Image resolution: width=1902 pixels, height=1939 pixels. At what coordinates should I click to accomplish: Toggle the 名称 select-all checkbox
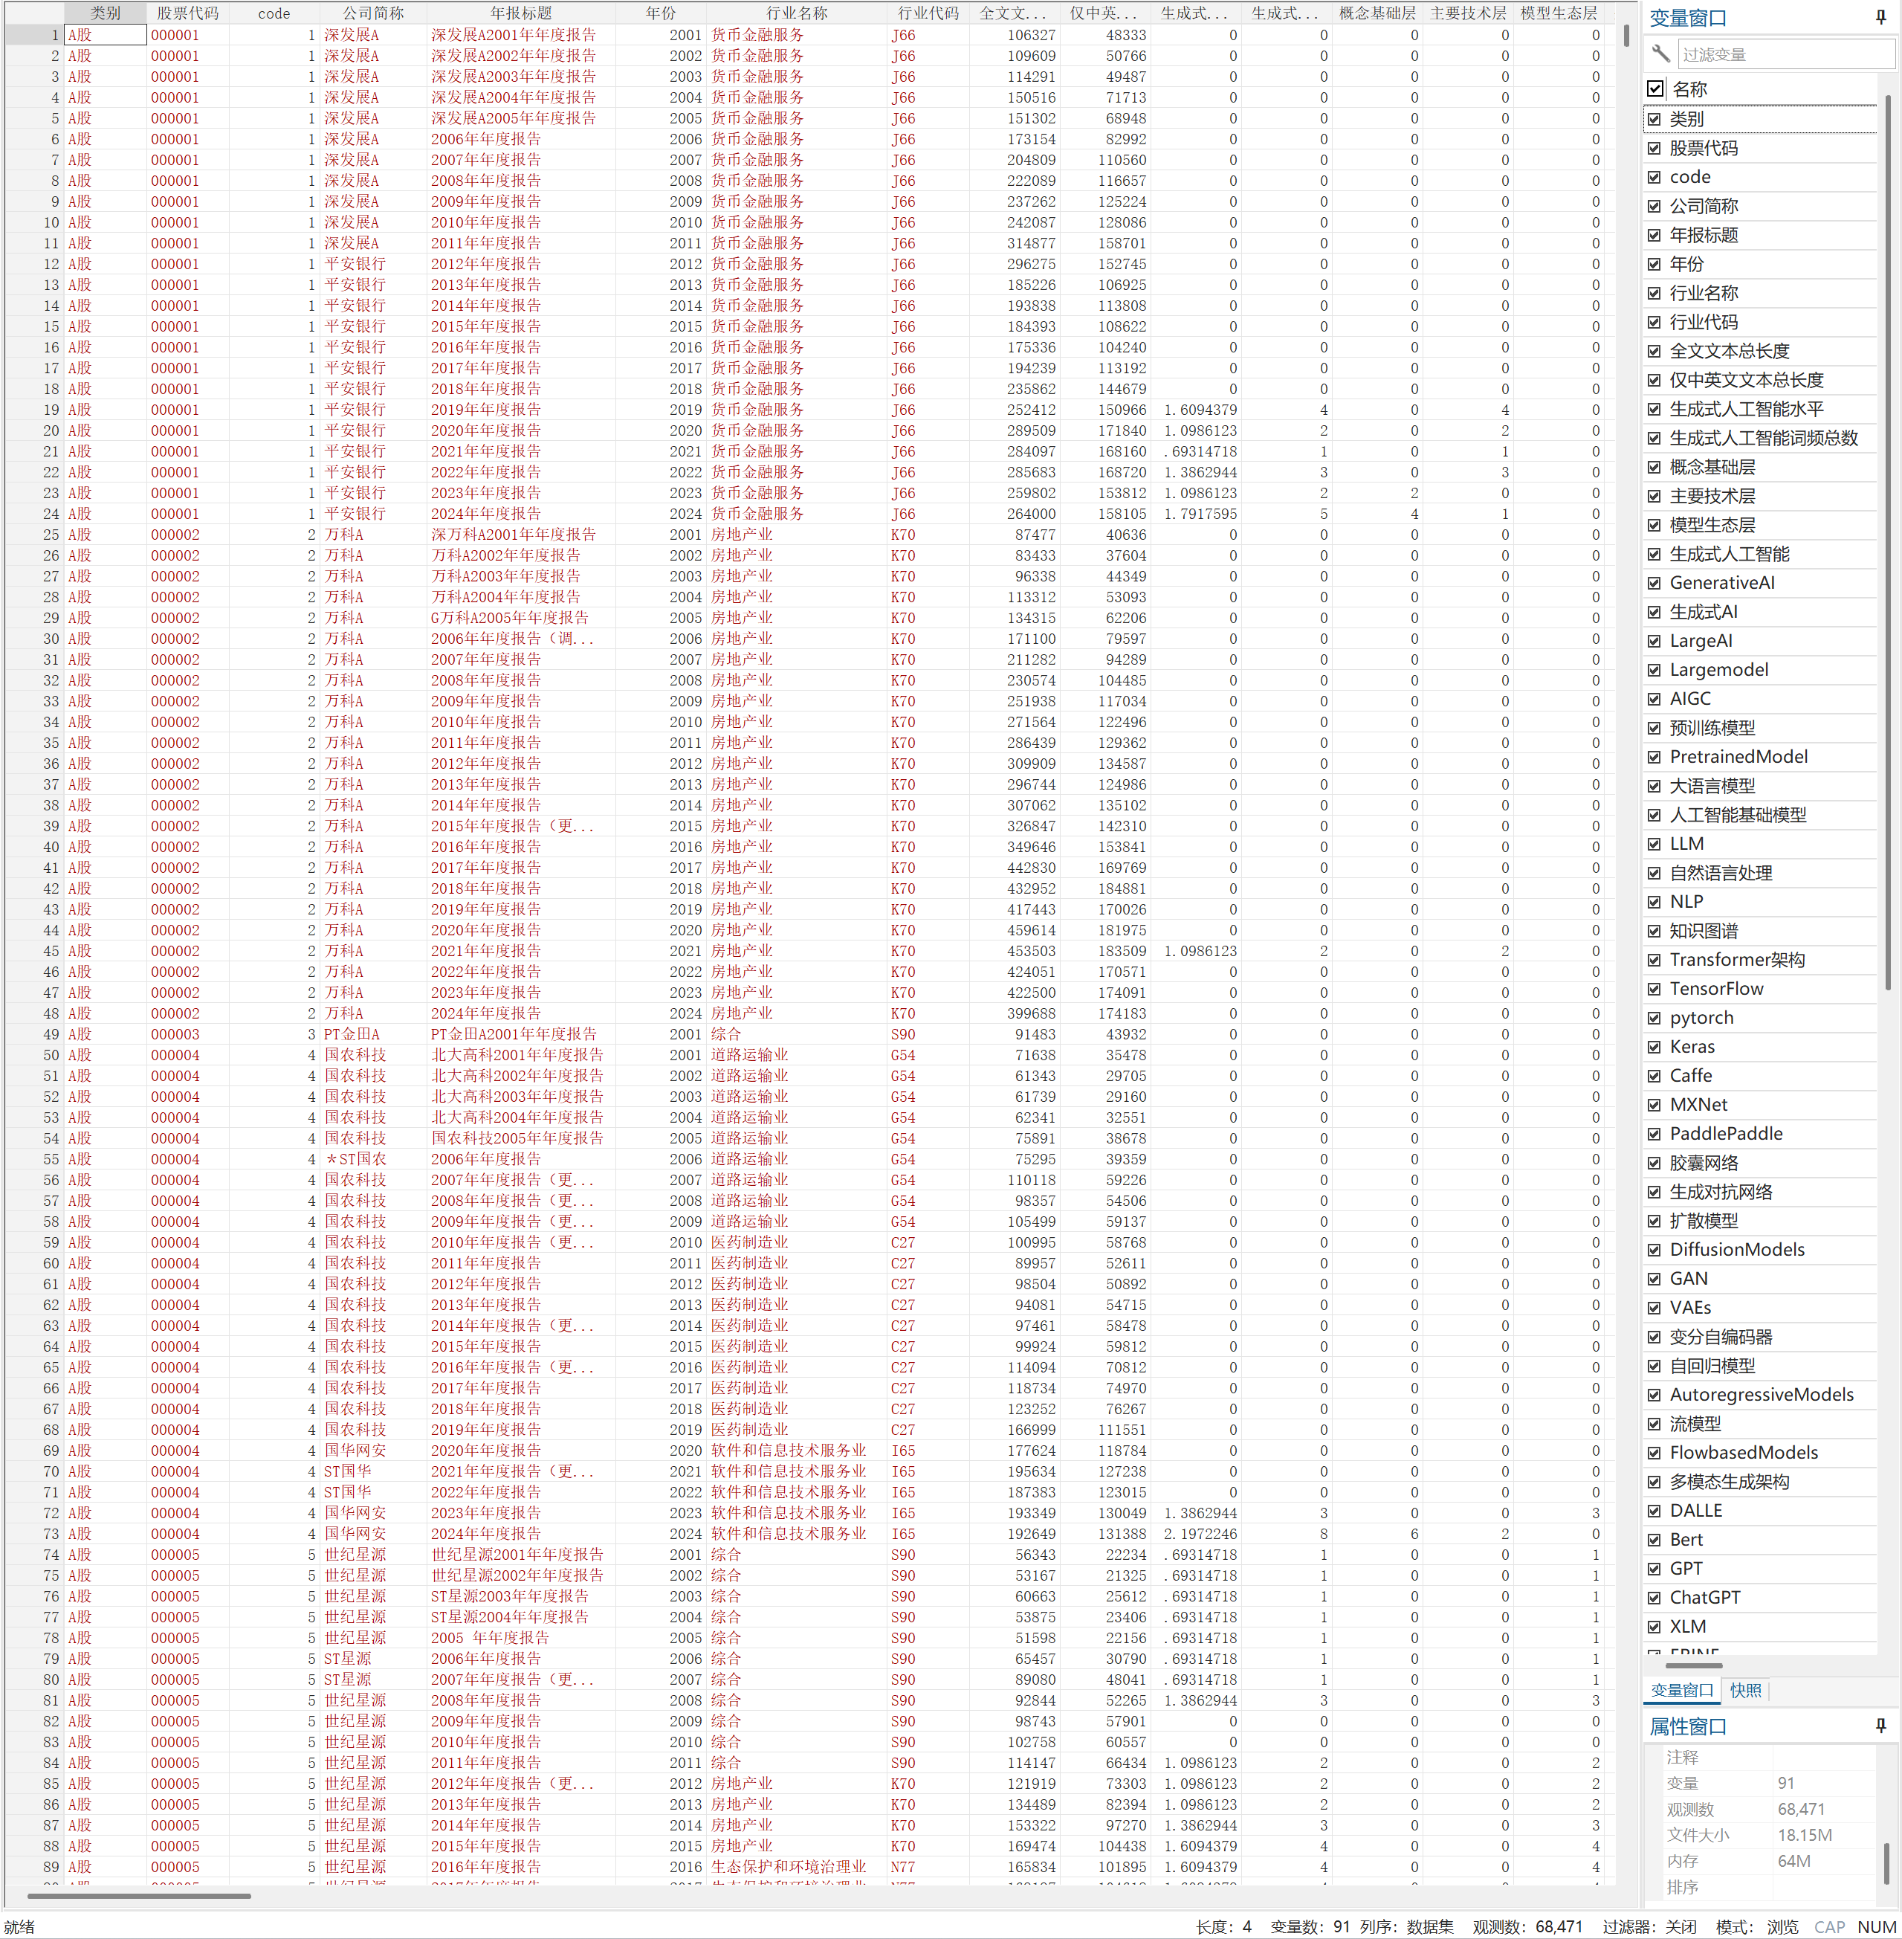pyautogui.click(x=1655, y=89)
